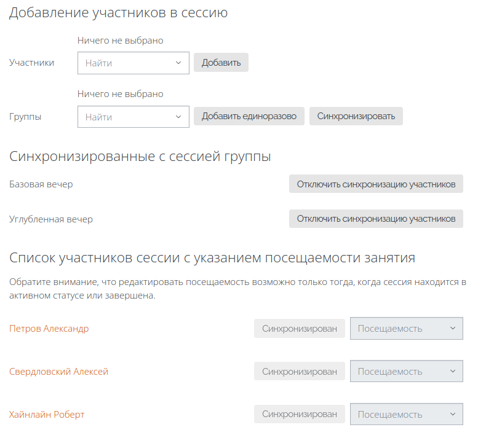Open Посещаемость dropdown for Свердловский Алексей
The image size is (478, 446).
(x=407, y=372)
